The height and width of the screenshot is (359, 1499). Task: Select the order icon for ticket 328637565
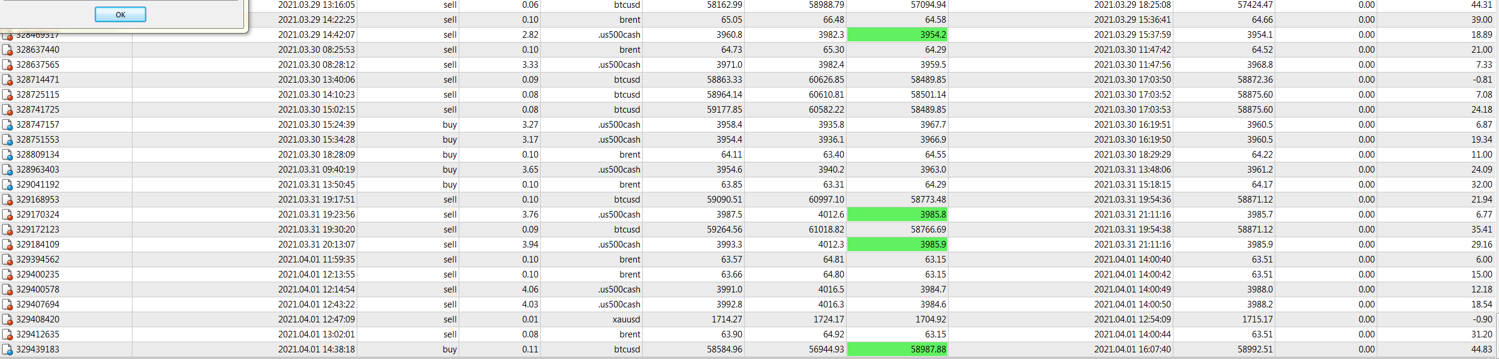click(7, 65)
